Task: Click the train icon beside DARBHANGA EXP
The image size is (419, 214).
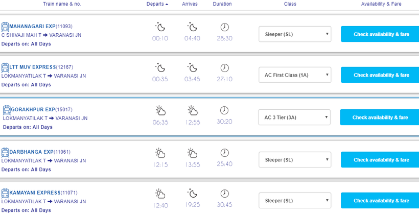Action: tap(5, 152)
